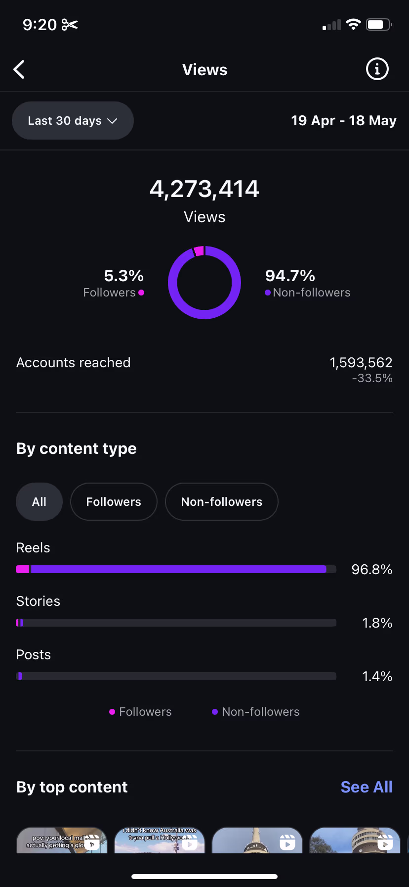Tap the back arrow icon
409x887 pixels.
(x=19, y=70)
